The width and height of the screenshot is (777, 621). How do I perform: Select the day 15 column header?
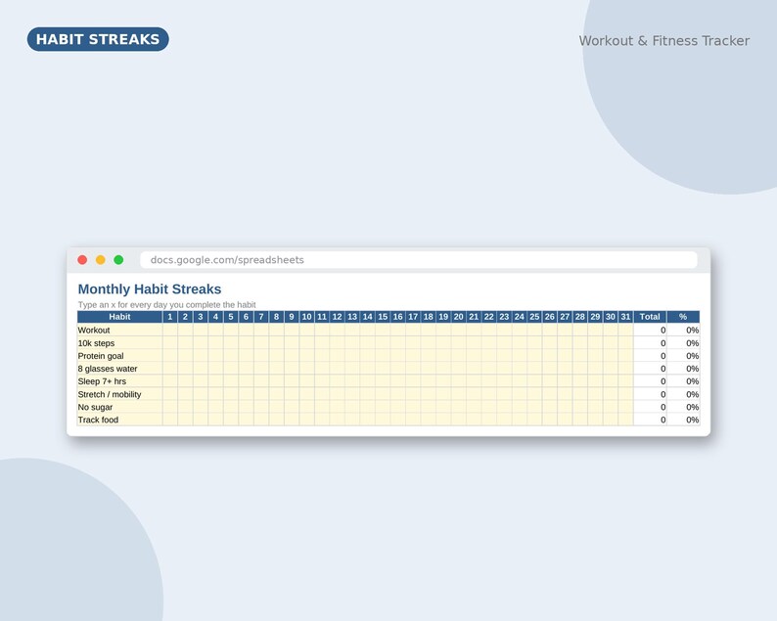[383, 317]
